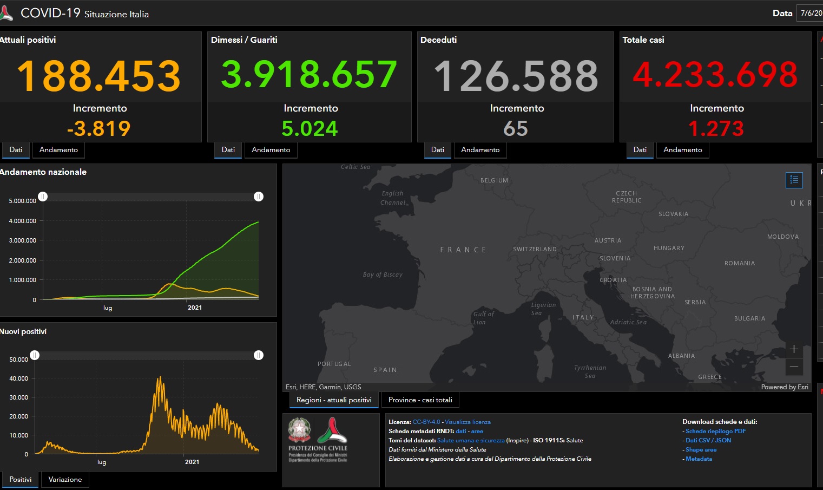Screen dimensions: 823x490
Task: Show Variazione chart for Nuovi positivi
Action: click(64, 479)
